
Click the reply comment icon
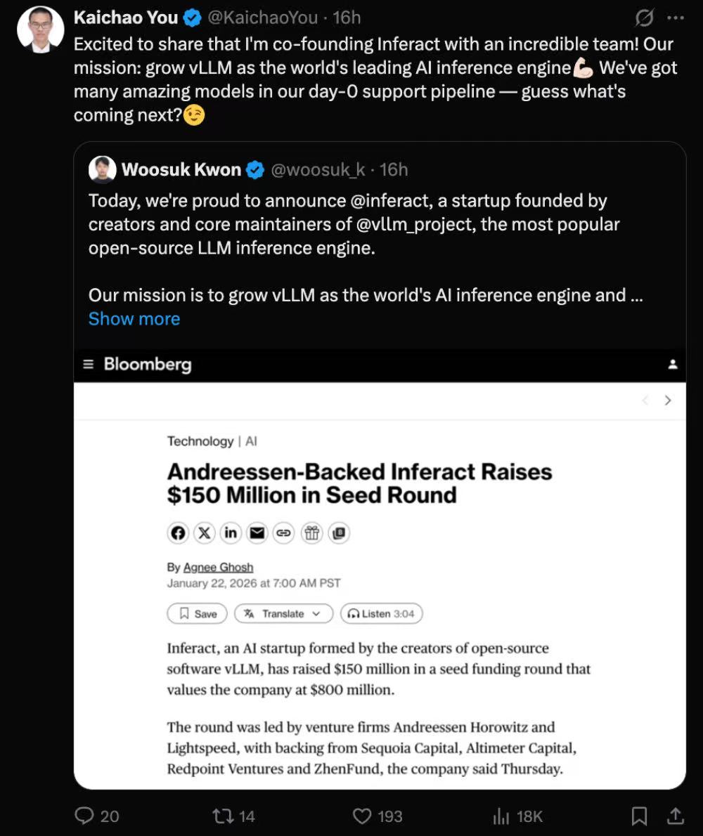(x=84, y=816)
